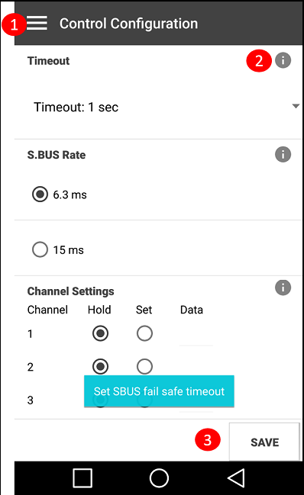Viewport: 304px width, 495px height.
Task: Show info for Channel Settings section
Action: coord(283,288)
